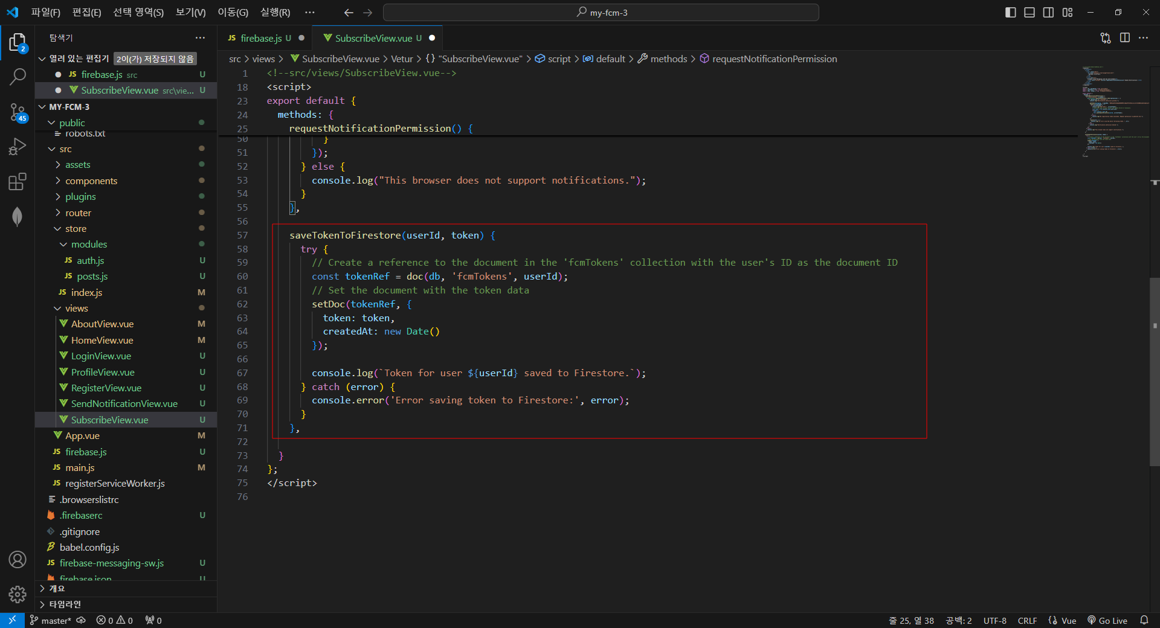Click the requestNotificationPermission breadcrumb
Screen dimensions: 1160x628
pos(768,59)
